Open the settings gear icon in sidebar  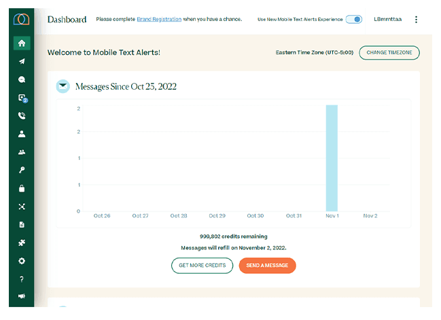tap(22, 261)
